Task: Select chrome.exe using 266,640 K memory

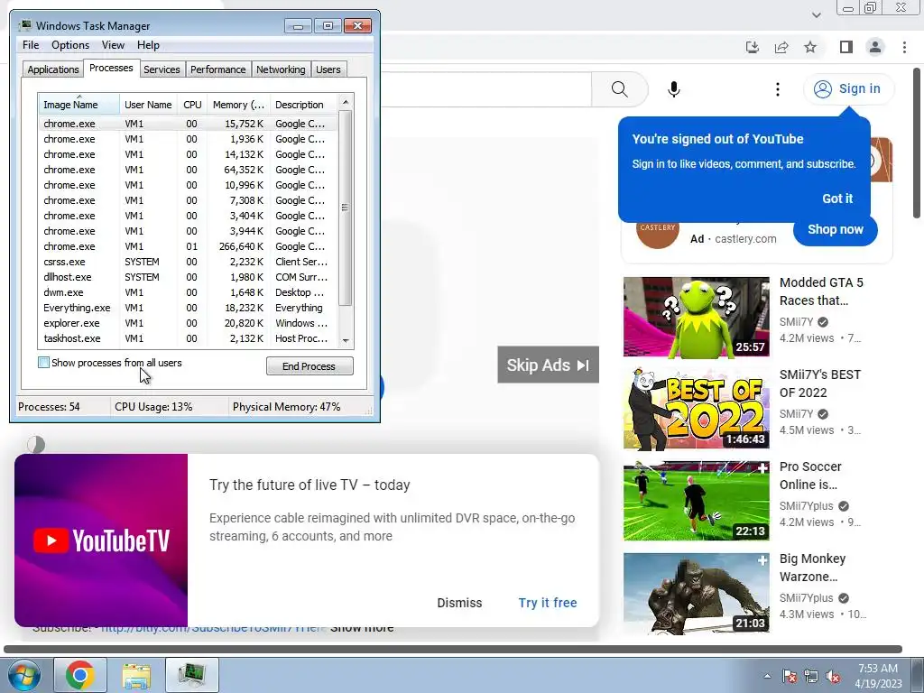Action: (x=189, y=246)
